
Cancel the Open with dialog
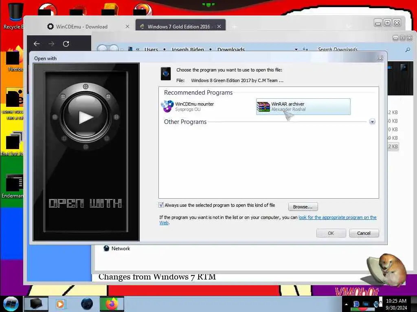pos(364,233)
